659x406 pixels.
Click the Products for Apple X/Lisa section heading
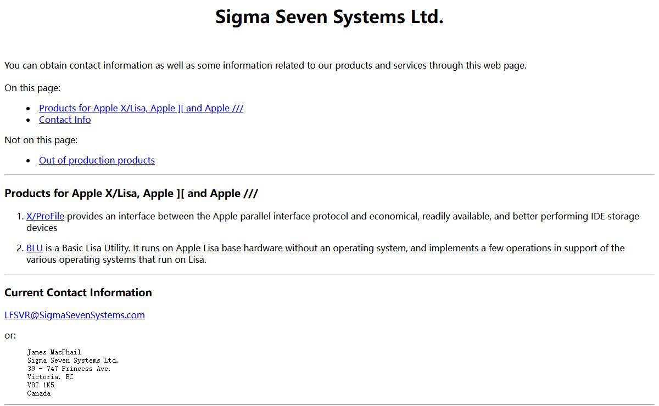[131, 193]
